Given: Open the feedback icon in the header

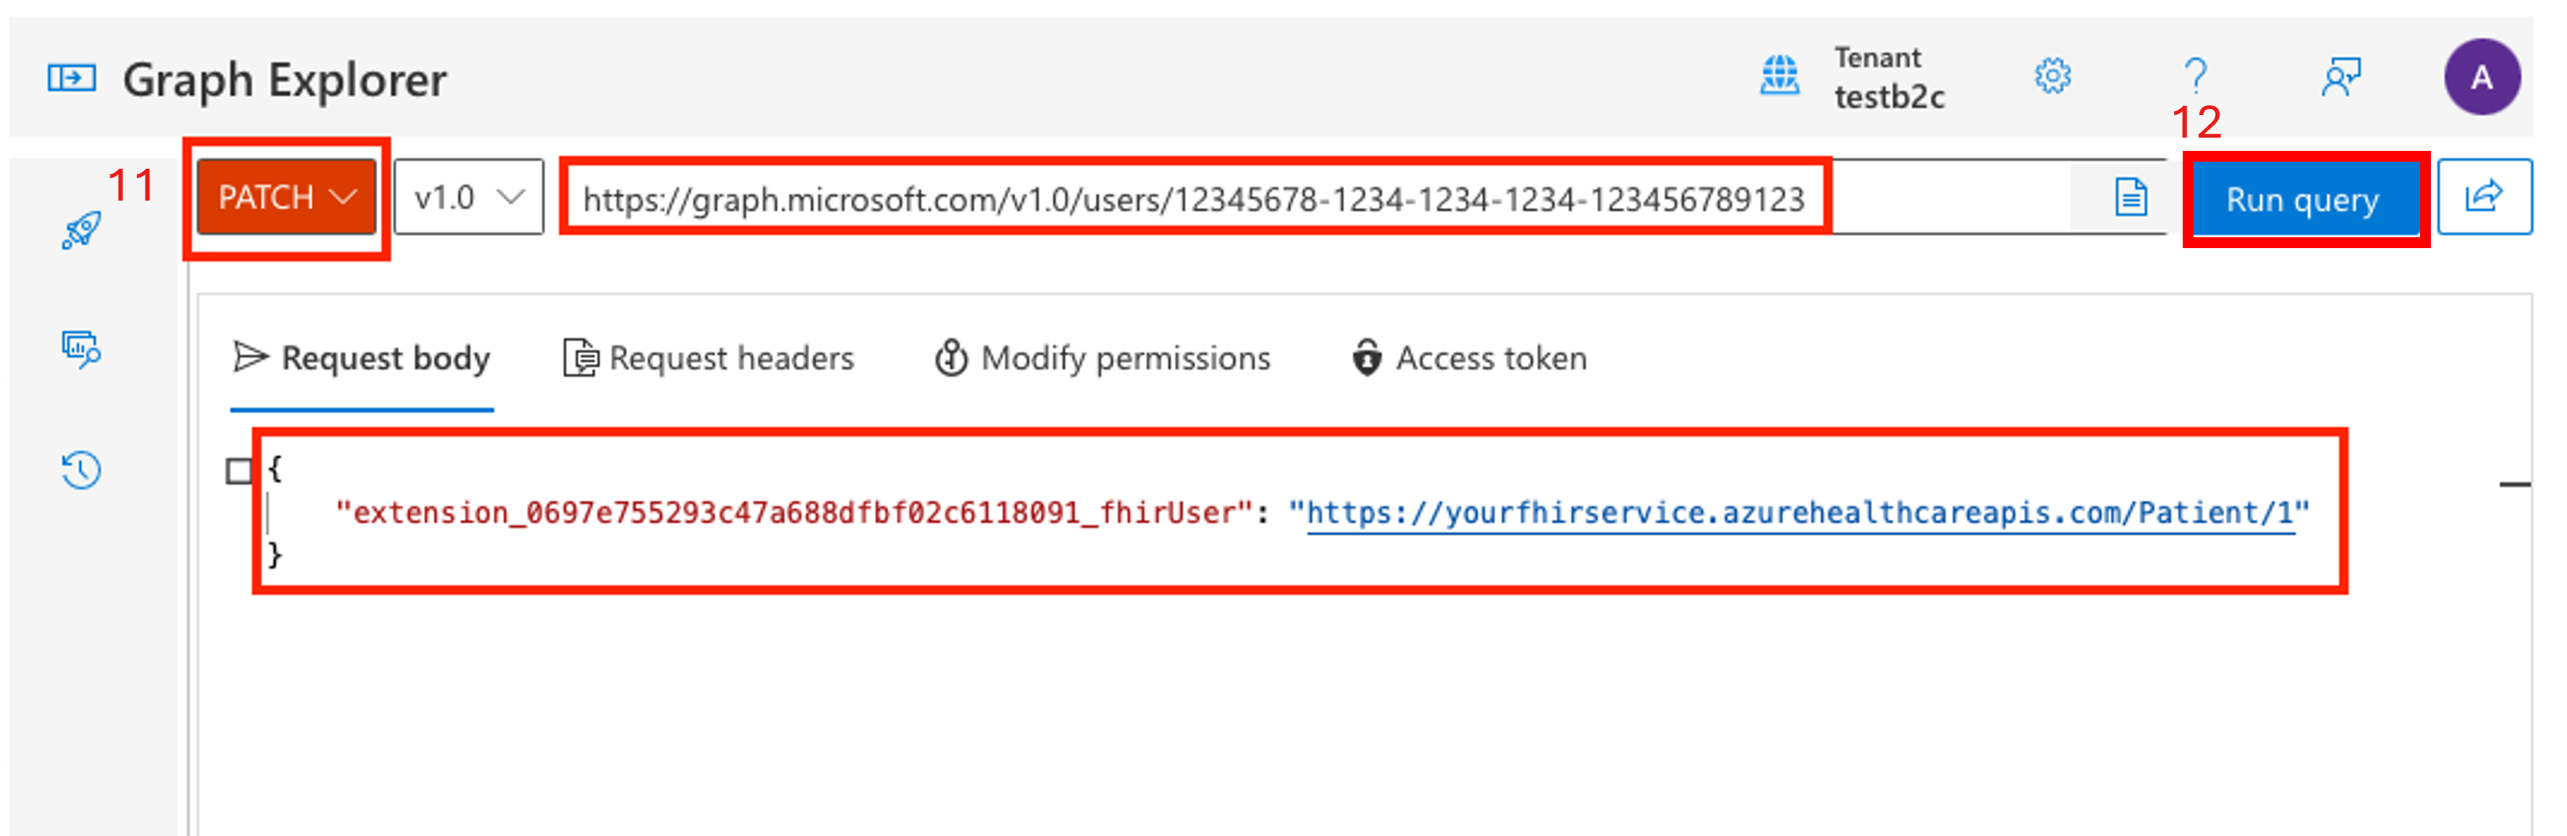Looking at the screenshot, I should pyautogui.click(x=2341, y=77).
